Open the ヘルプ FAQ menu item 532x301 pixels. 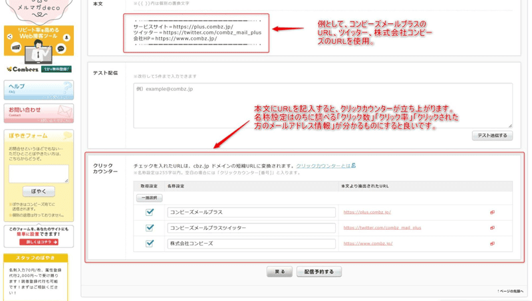[39, 90]
